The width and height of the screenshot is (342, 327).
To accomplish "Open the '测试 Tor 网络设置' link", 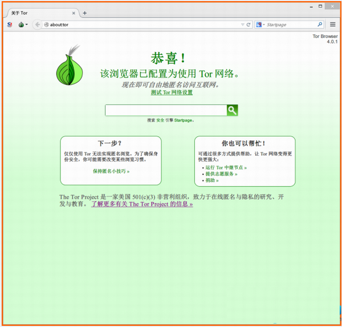I will coord(172,92).
